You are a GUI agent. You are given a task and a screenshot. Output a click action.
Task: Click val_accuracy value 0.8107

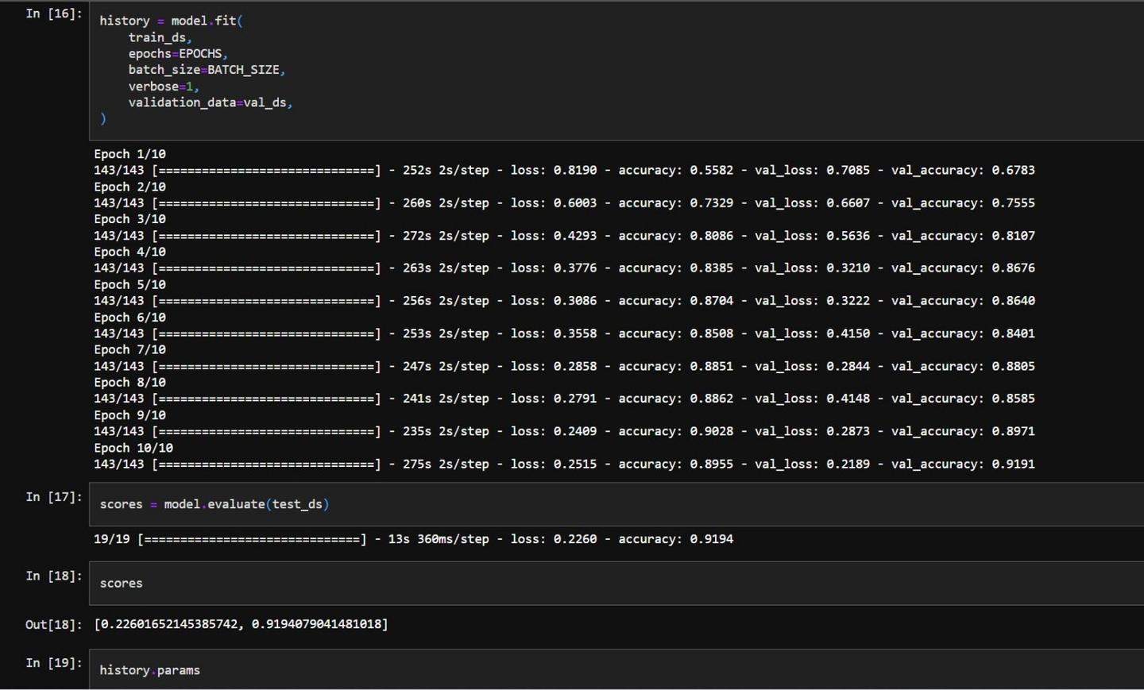click(1013, 236)
